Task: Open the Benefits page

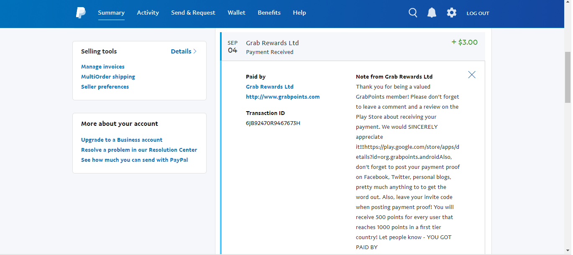Action: pos(269,13)
